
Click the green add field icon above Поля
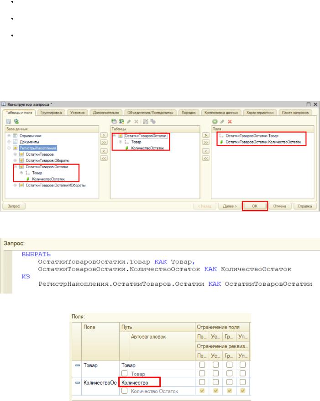pyautogui.click(x=215, y=122)
